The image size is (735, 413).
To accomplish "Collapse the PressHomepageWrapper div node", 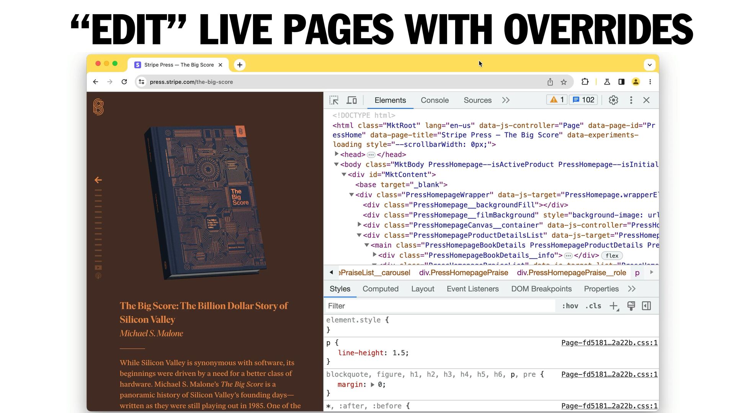I will click(x=351, y=195).
